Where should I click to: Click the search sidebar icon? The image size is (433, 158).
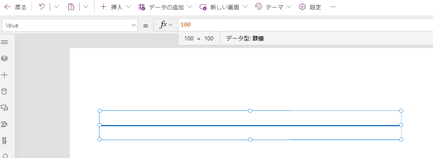(5, 156)
